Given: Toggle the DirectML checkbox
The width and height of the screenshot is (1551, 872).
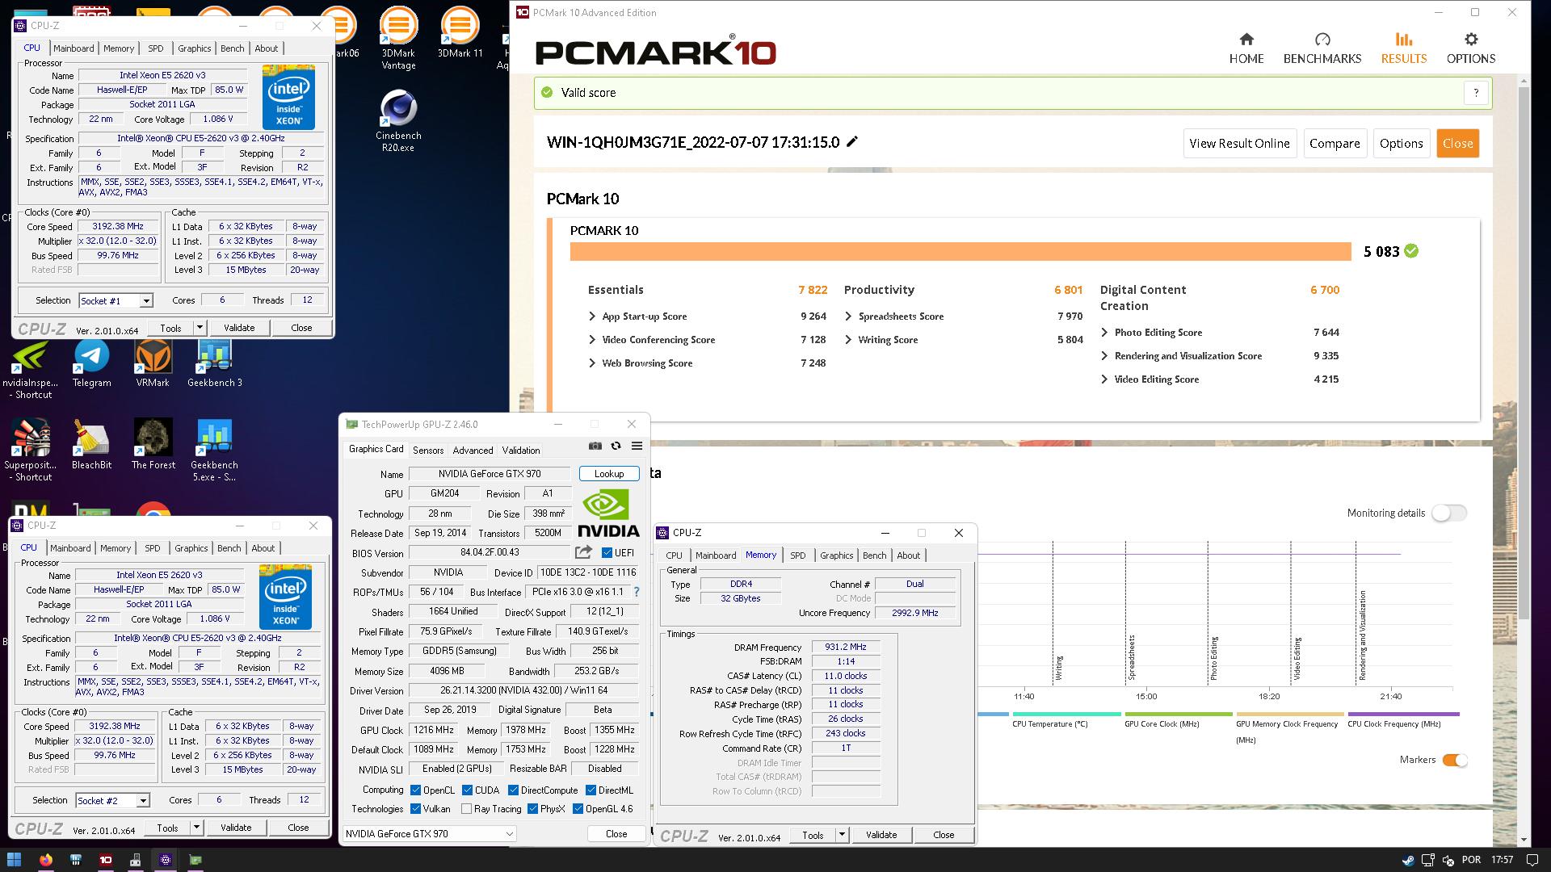Looking at the screenshot, I should 591,790.
